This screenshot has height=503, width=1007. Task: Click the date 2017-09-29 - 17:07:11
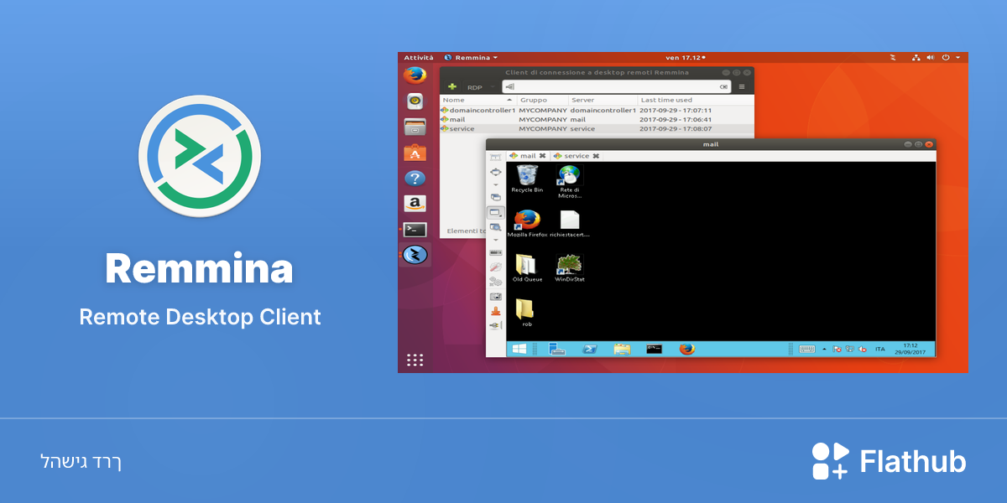tap(676, 110)
